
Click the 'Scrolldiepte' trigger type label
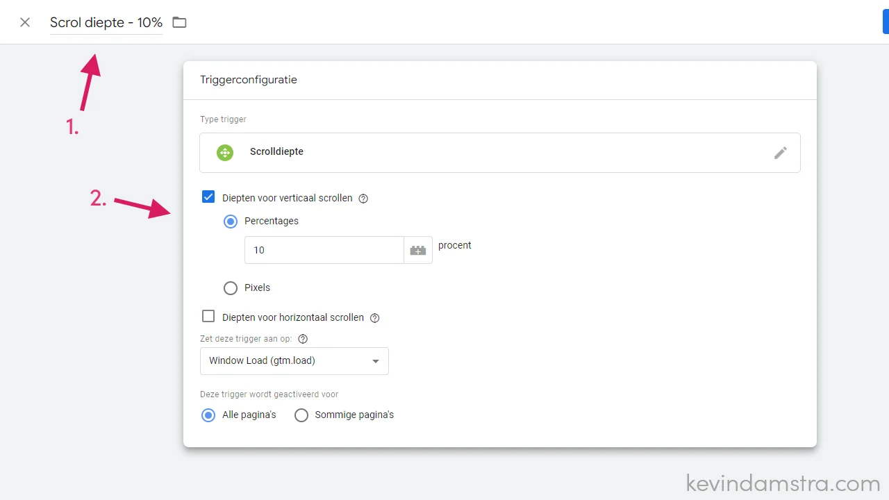[276, 151]
